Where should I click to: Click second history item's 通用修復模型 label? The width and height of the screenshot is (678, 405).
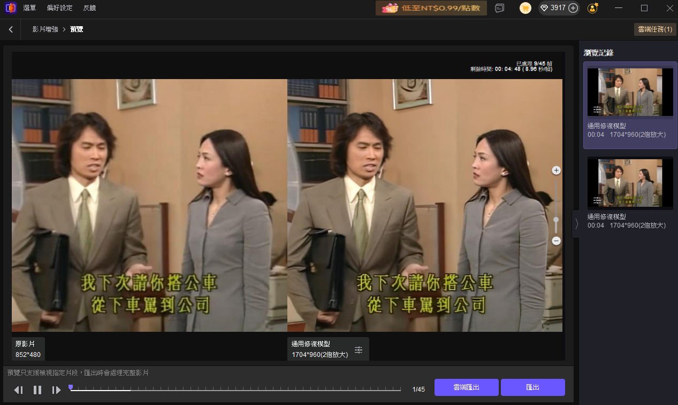[607, 217]
